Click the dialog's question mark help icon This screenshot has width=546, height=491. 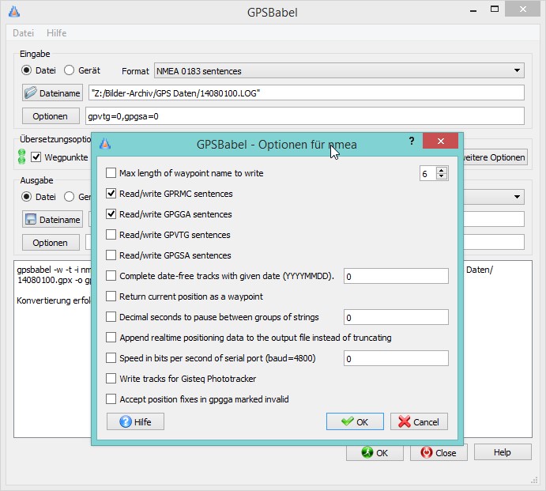point(411,141)
